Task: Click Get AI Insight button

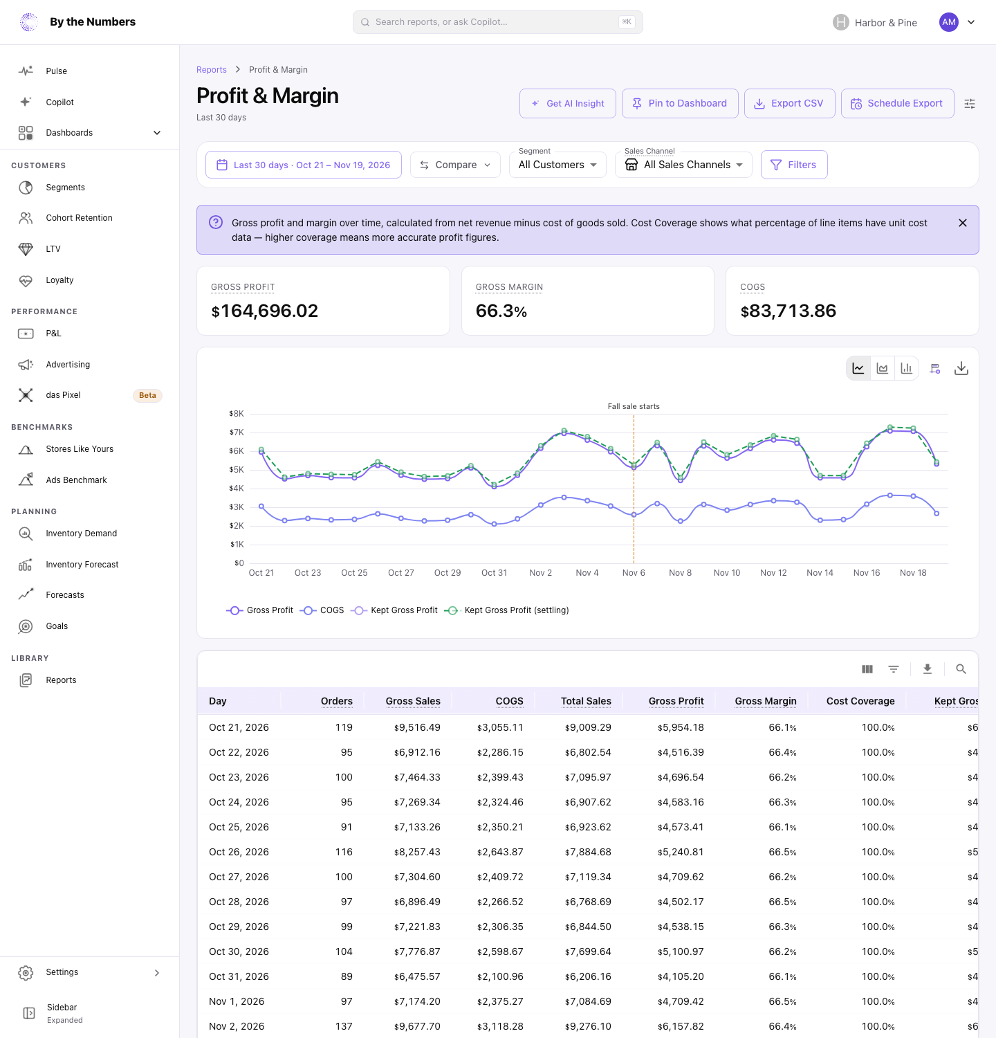Action: click(568, 103)
